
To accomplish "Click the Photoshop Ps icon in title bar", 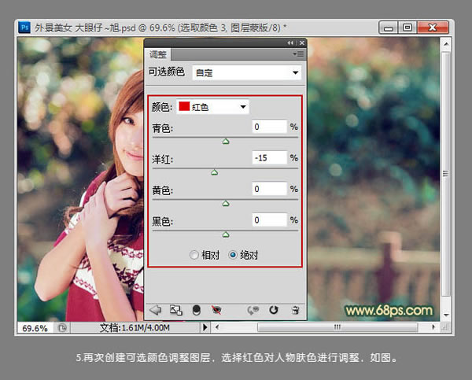I will pyautogui.click(x=24, y=28).
